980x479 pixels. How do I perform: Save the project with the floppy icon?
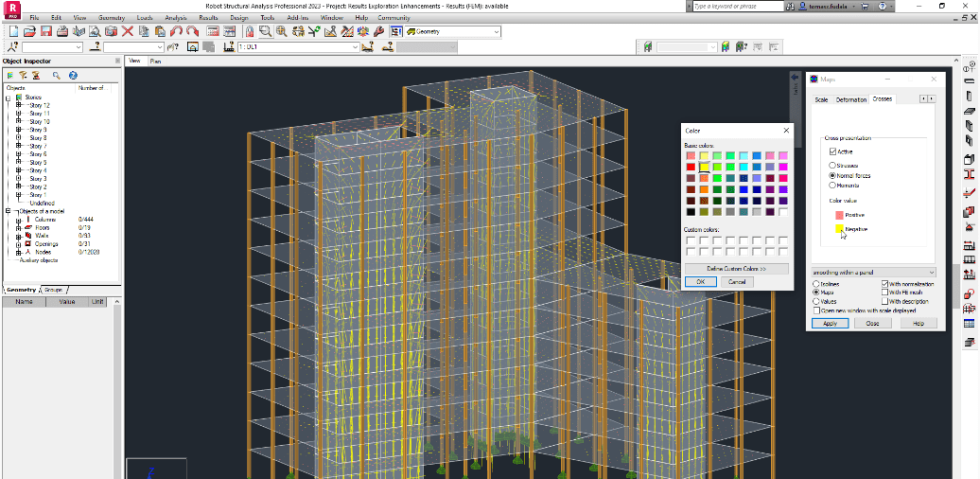(45, 32)
